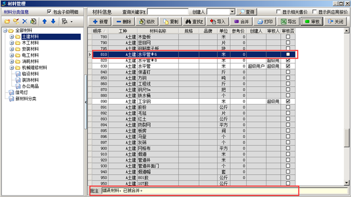
Task: Click the 合并 (merge) toolbar button
Action: tap(241, 22)
